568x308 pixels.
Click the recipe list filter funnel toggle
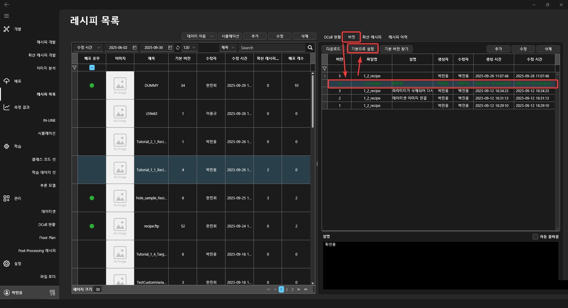point(75,68)
